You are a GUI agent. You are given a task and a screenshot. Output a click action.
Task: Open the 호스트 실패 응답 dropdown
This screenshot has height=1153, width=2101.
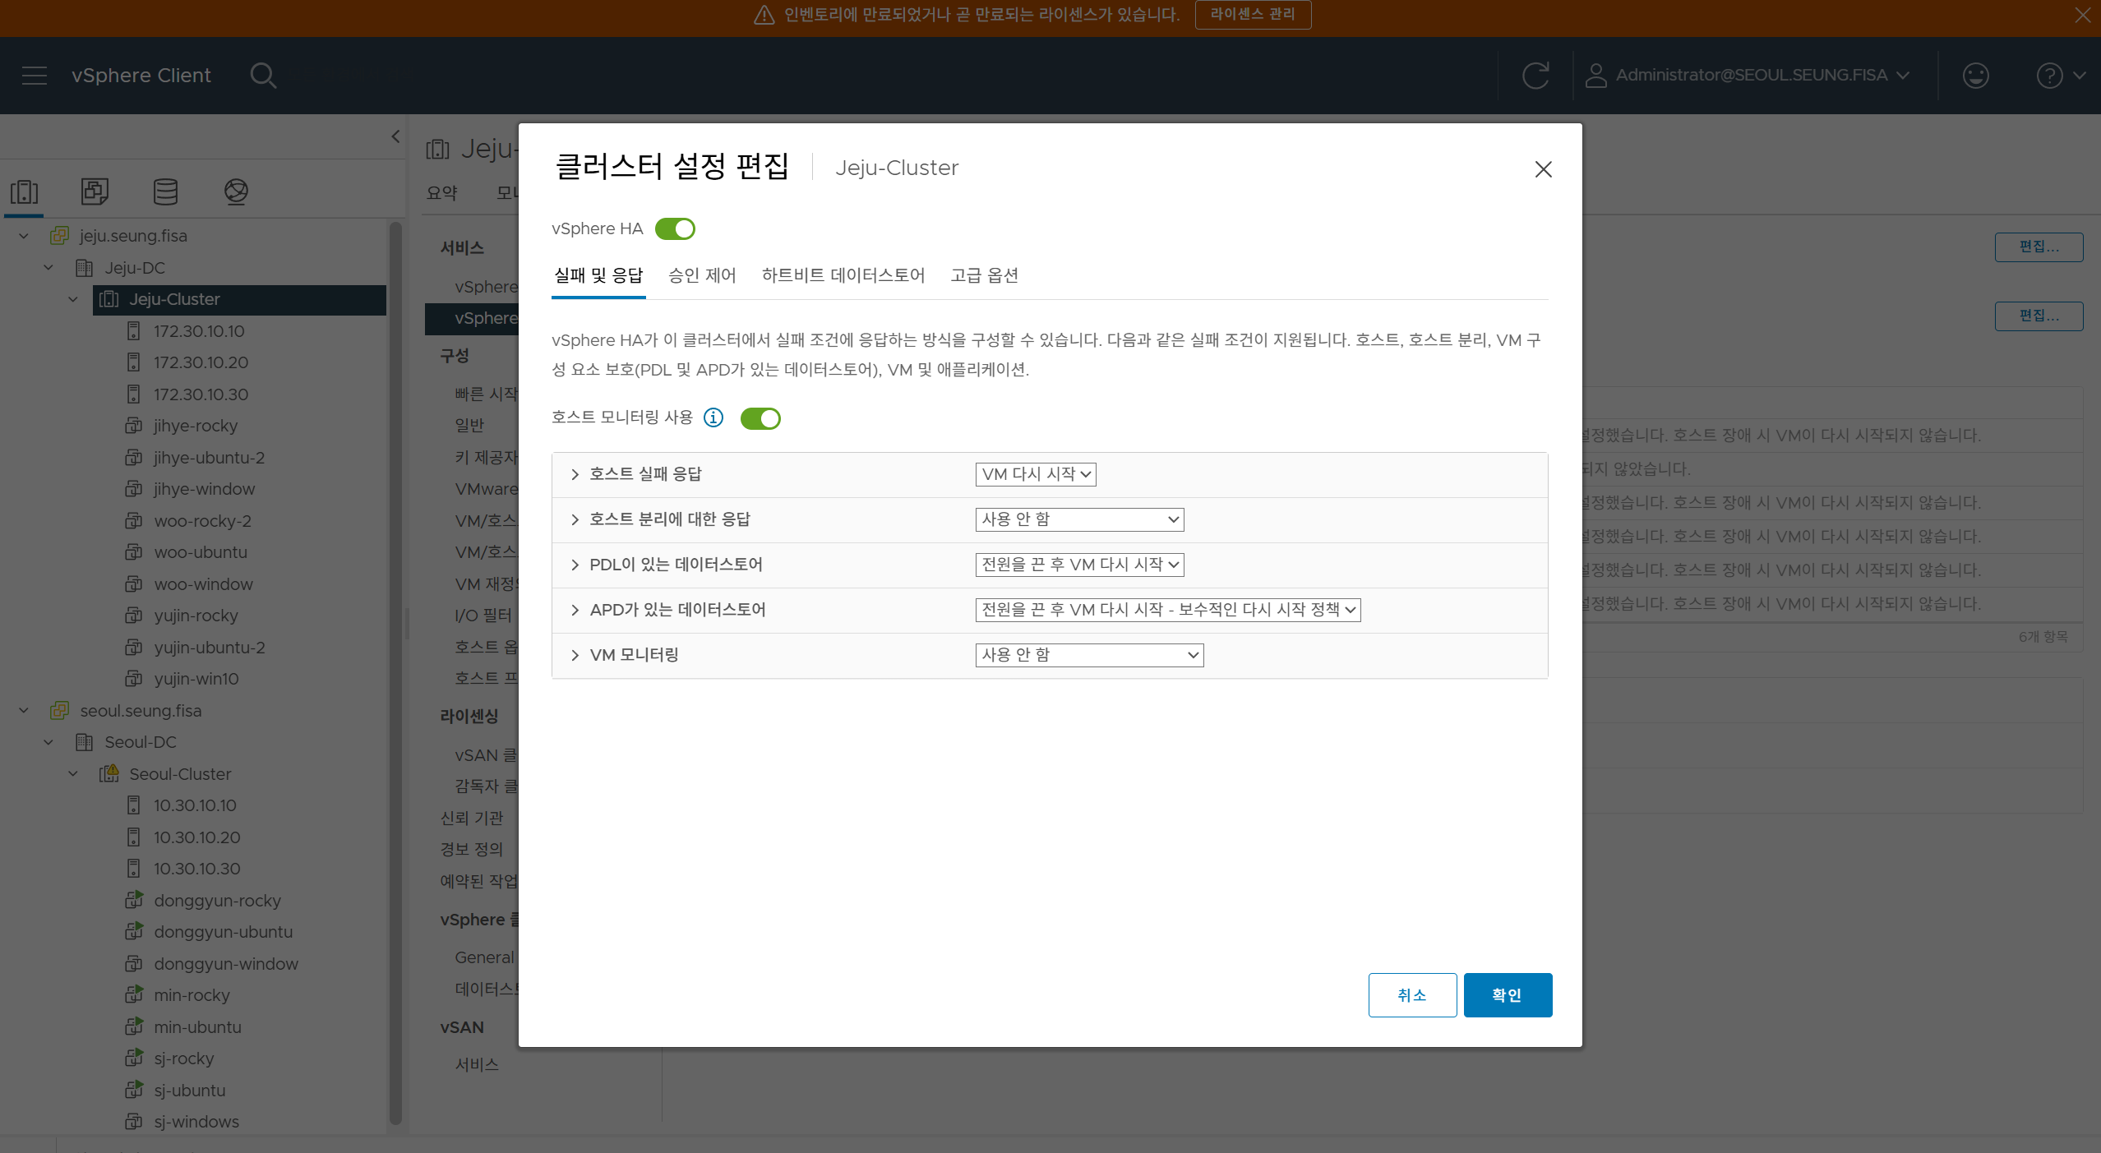(x=1036, y=474)
